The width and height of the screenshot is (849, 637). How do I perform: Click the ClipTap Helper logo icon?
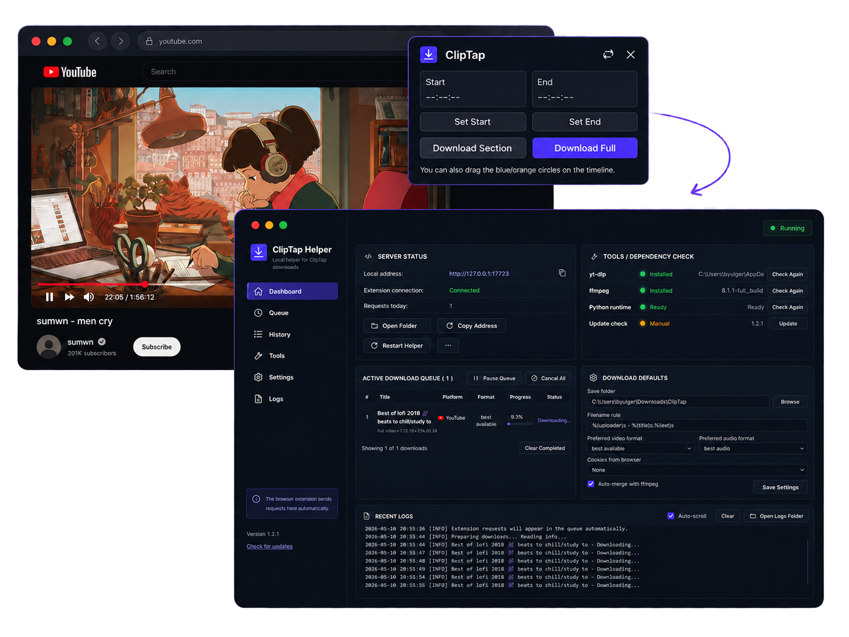point(259,252)
